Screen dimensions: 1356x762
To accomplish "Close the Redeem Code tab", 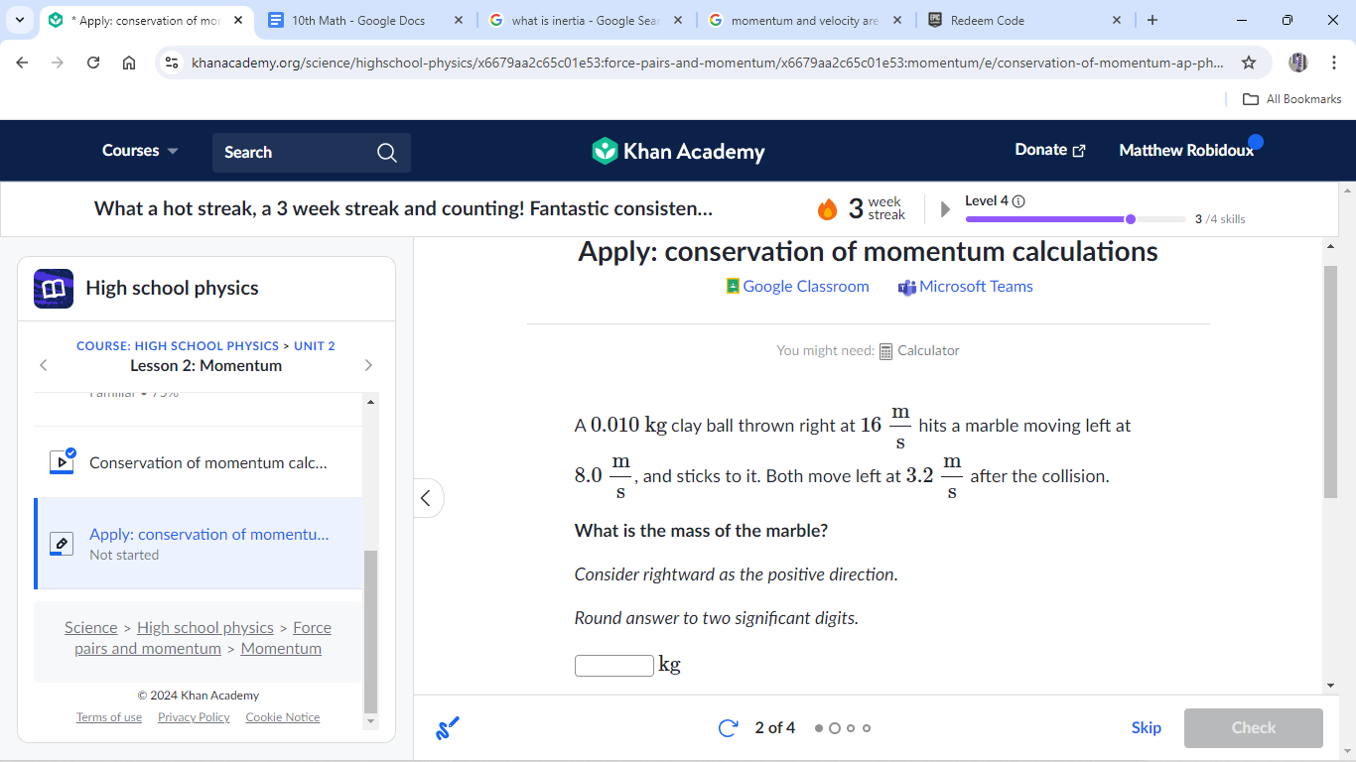I will coord(1117,20).
